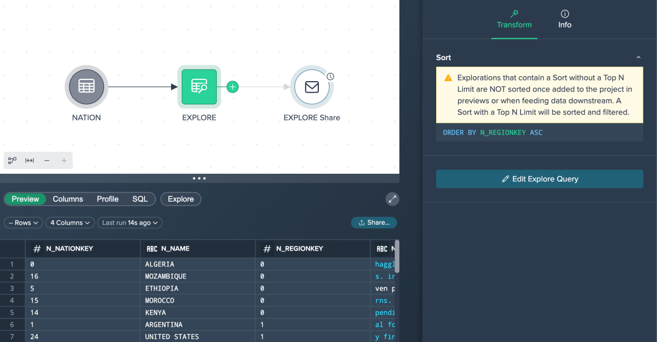Click the number type icon on N_REGIONKEY

pos(267,249)
